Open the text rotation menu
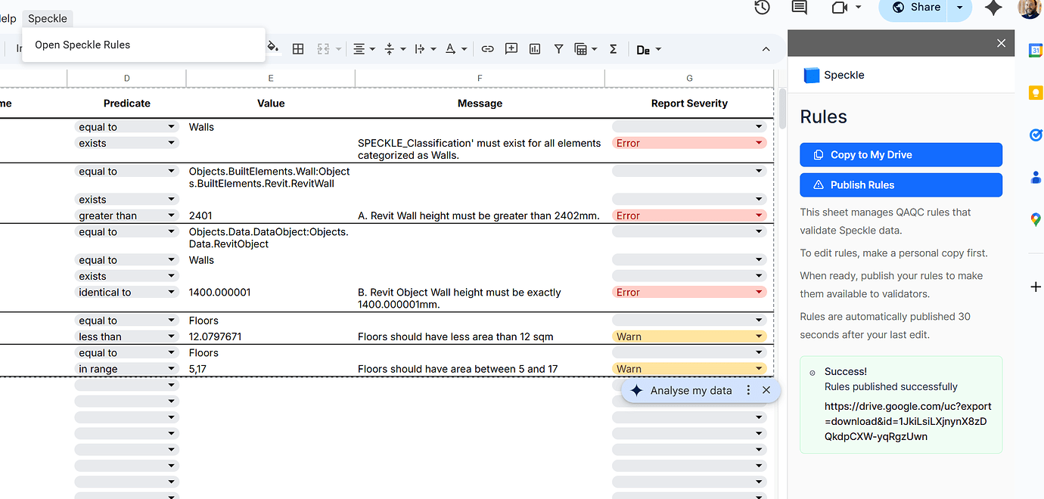The width and height of the screenshot is (1044, 499). 455,49
